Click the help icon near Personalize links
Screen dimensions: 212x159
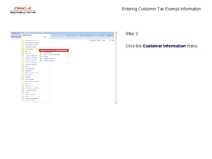point(110,40)
